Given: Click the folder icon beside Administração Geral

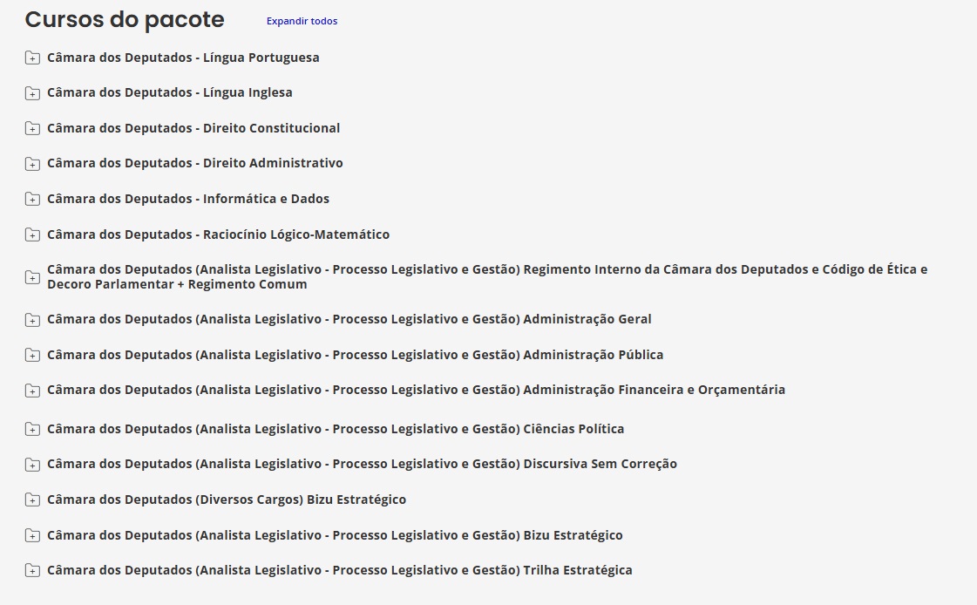Looking at the screenshot, I should point(32,320).
